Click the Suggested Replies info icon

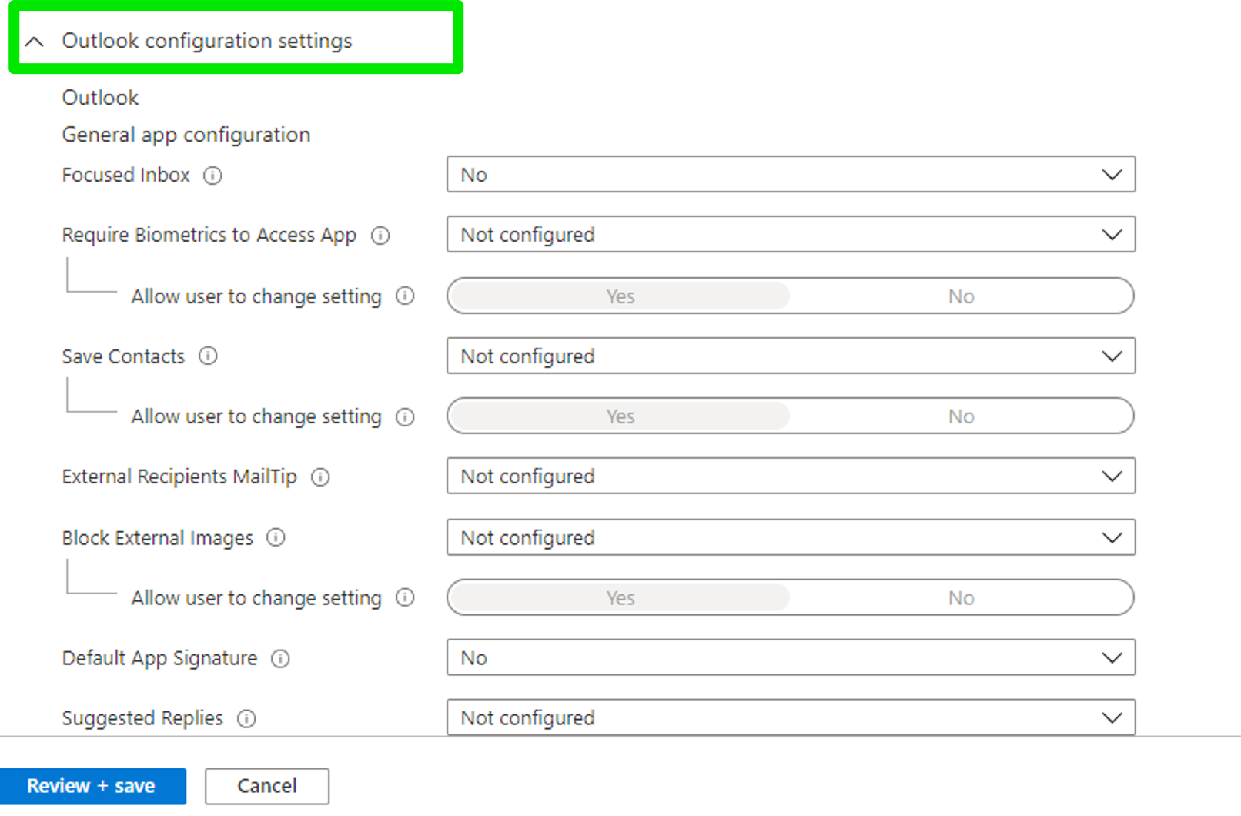(246, 718)
